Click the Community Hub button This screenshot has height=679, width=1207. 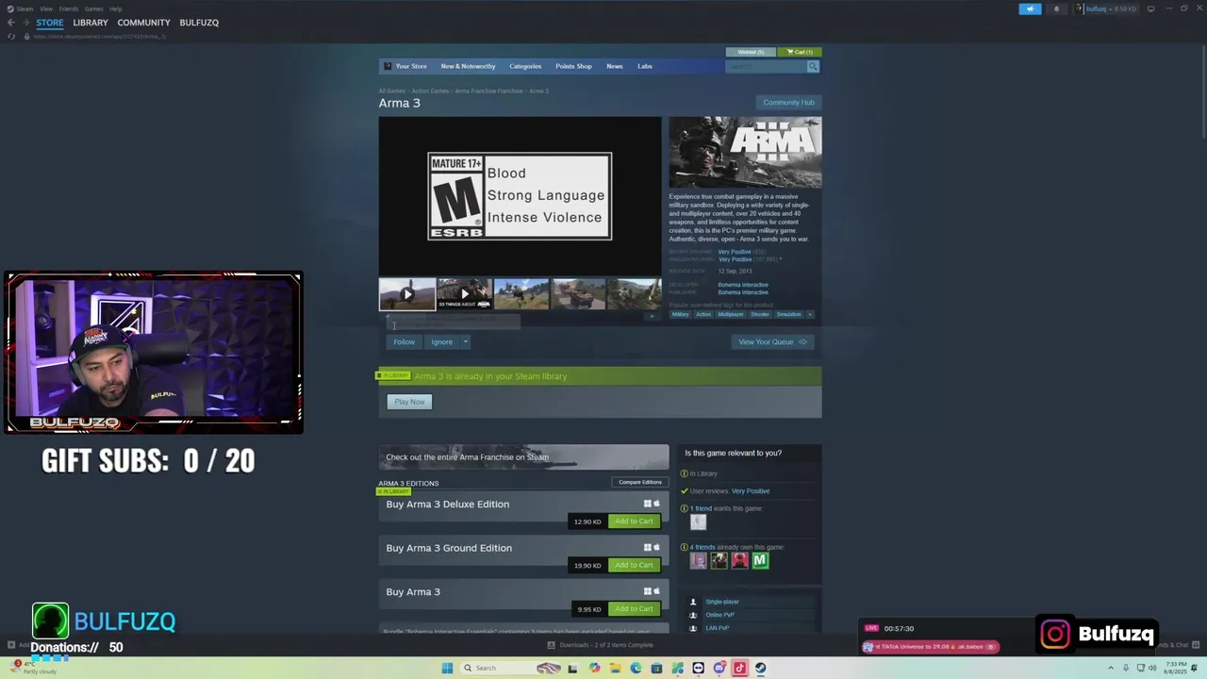(x=788, y=102)
